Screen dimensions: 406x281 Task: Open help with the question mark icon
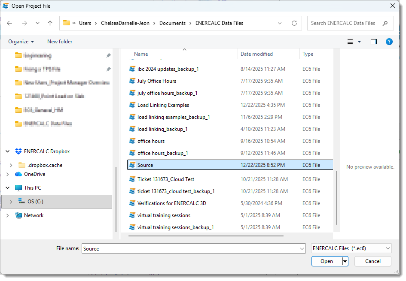[x=389, y=42]
